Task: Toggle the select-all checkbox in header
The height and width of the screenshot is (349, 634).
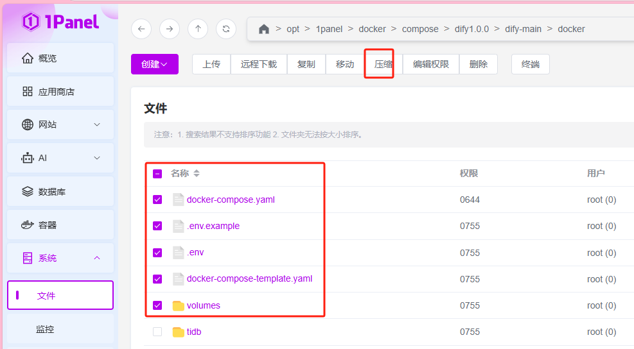Action: tap(157, 174)
